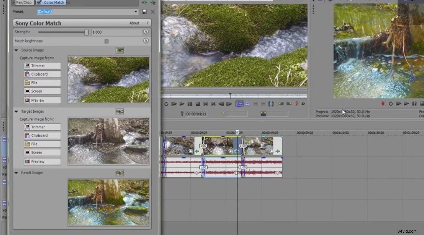Select the Capture Source image thumbnail icon

120,50
